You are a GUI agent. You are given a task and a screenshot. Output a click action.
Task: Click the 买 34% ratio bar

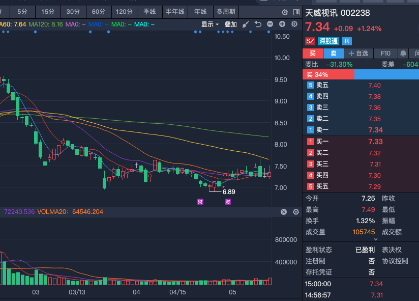328,75
